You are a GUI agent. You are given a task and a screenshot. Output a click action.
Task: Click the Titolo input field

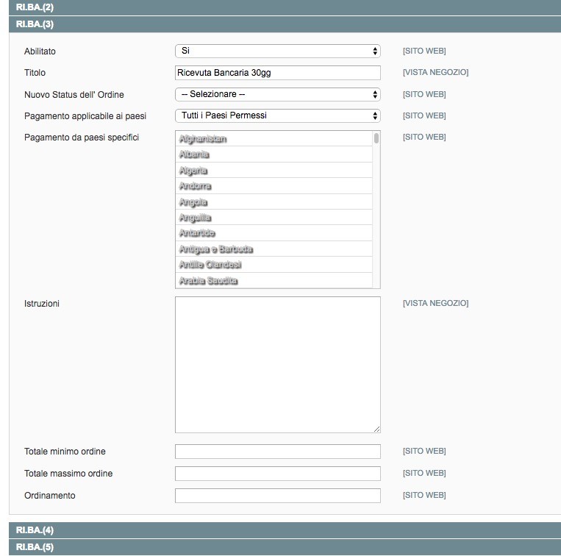pos(278,73)
